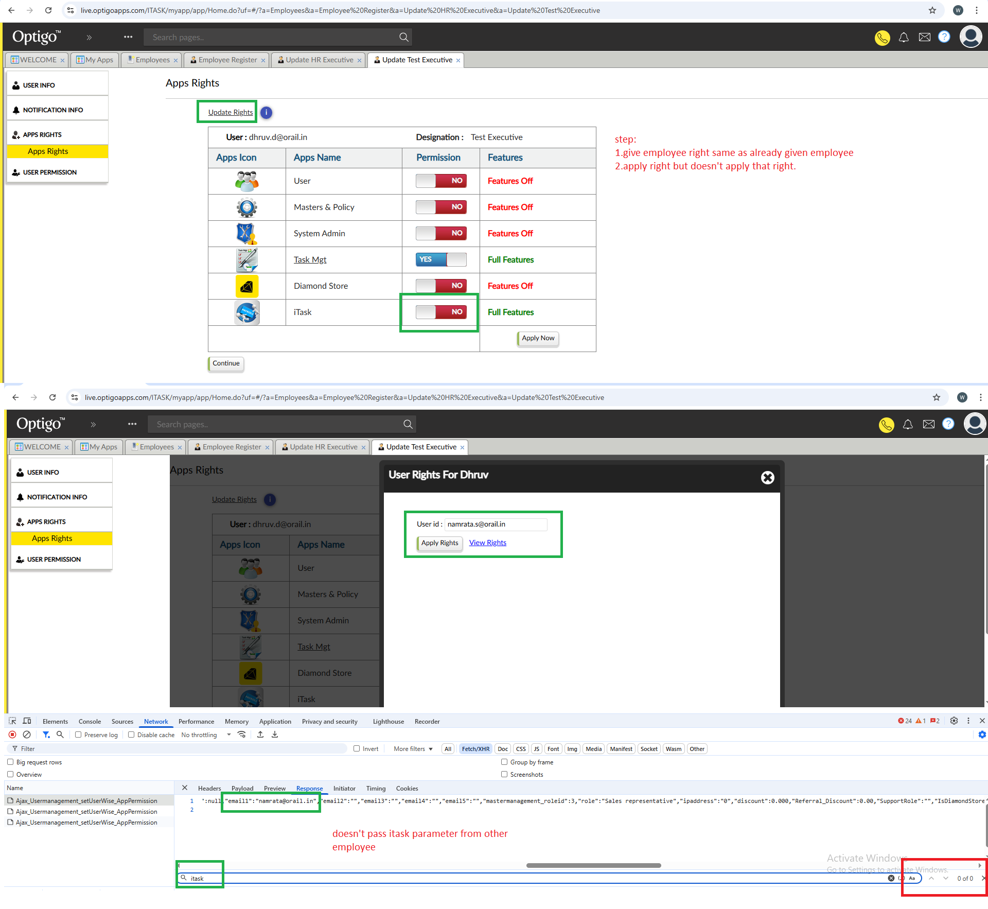This screenshot has width=988, height=909.
Task: Open DevTools settings gear icon
Action: (x=954, y=721)
